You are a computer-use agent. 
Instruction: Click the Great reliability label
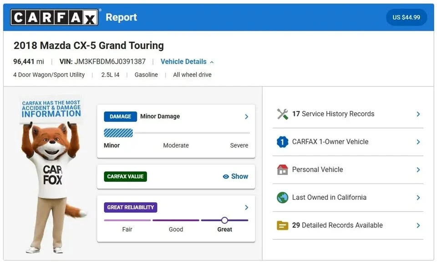(224, 229)
